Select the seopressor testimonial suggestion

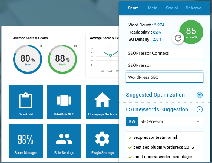155,137
